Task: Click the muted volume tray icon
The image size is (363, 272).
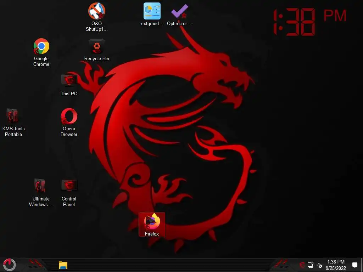Action: tap(319, 265)
